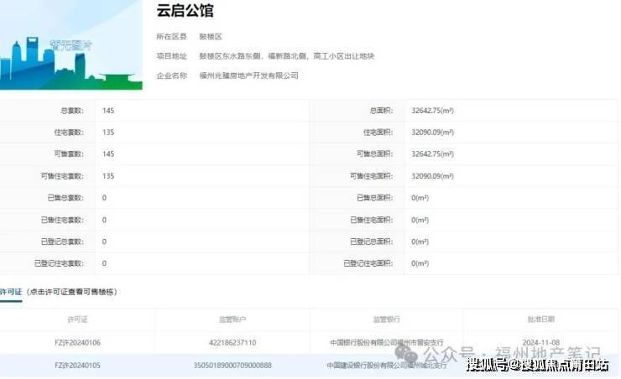Click the 项目地址 address text

285,56
